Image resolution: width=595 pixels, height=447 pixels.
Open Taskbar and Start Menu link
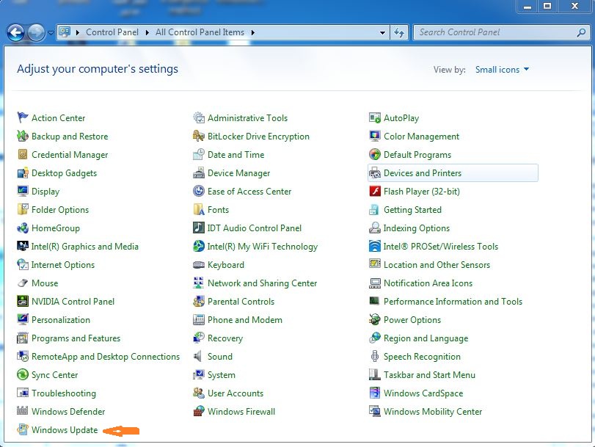point(429,375)
